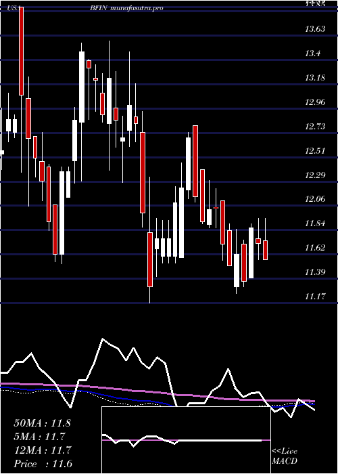Click the last red candlestick near 11.62
Image resolution: width=338 pixels, height=474 pixels.
[x=265, y=250]
